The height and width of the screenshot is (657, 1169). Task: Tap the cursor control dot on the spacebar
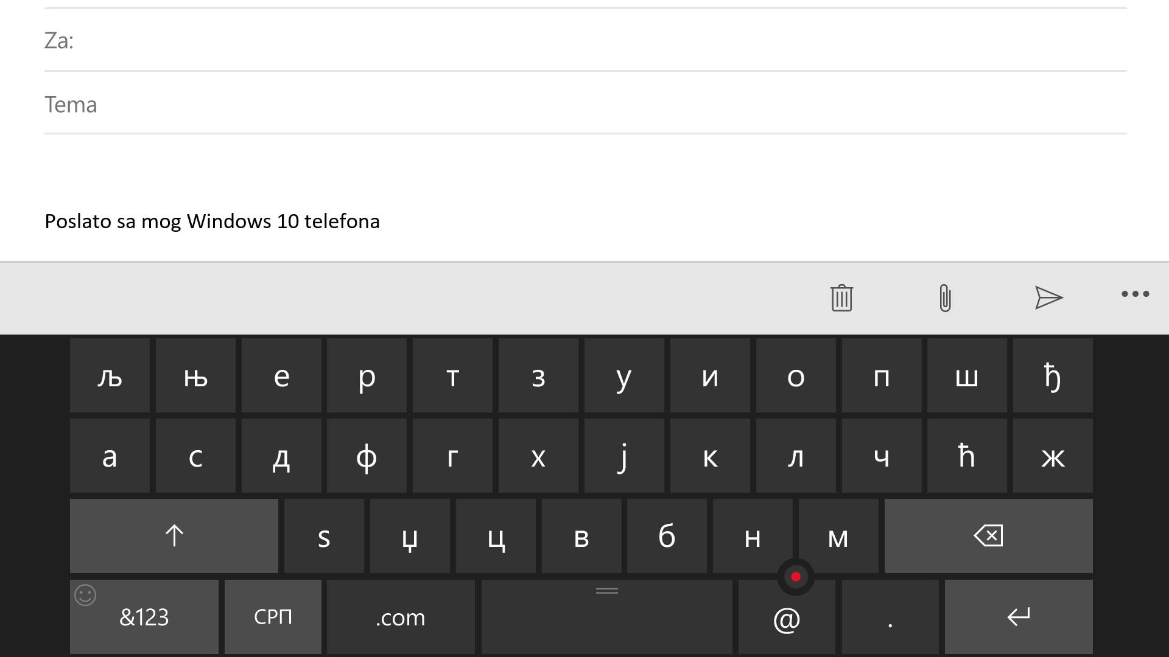click(796, 577)
